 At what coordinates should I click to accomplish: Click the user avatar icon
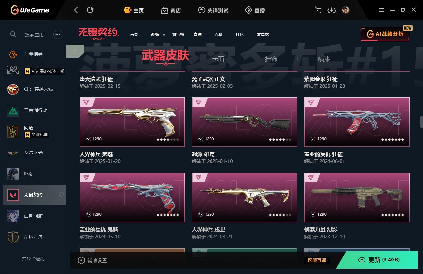click(x=346, y=10)
